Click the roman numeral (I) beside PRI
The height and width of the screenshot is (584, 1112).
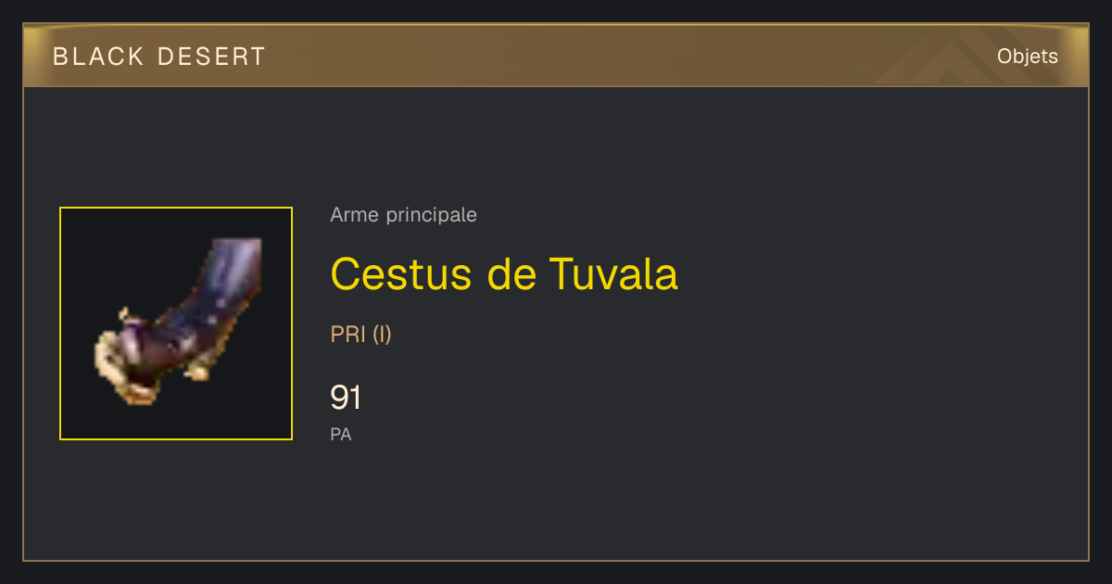click(x=382, y=335)
